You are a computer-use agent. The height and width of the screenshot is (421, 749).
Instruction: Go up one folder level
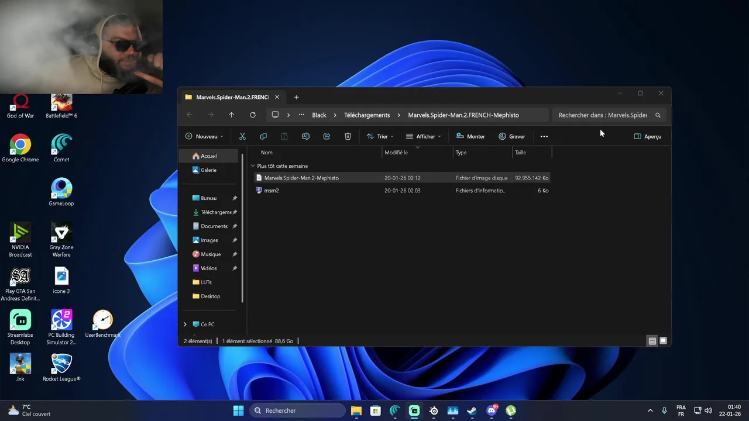point(232,115)
